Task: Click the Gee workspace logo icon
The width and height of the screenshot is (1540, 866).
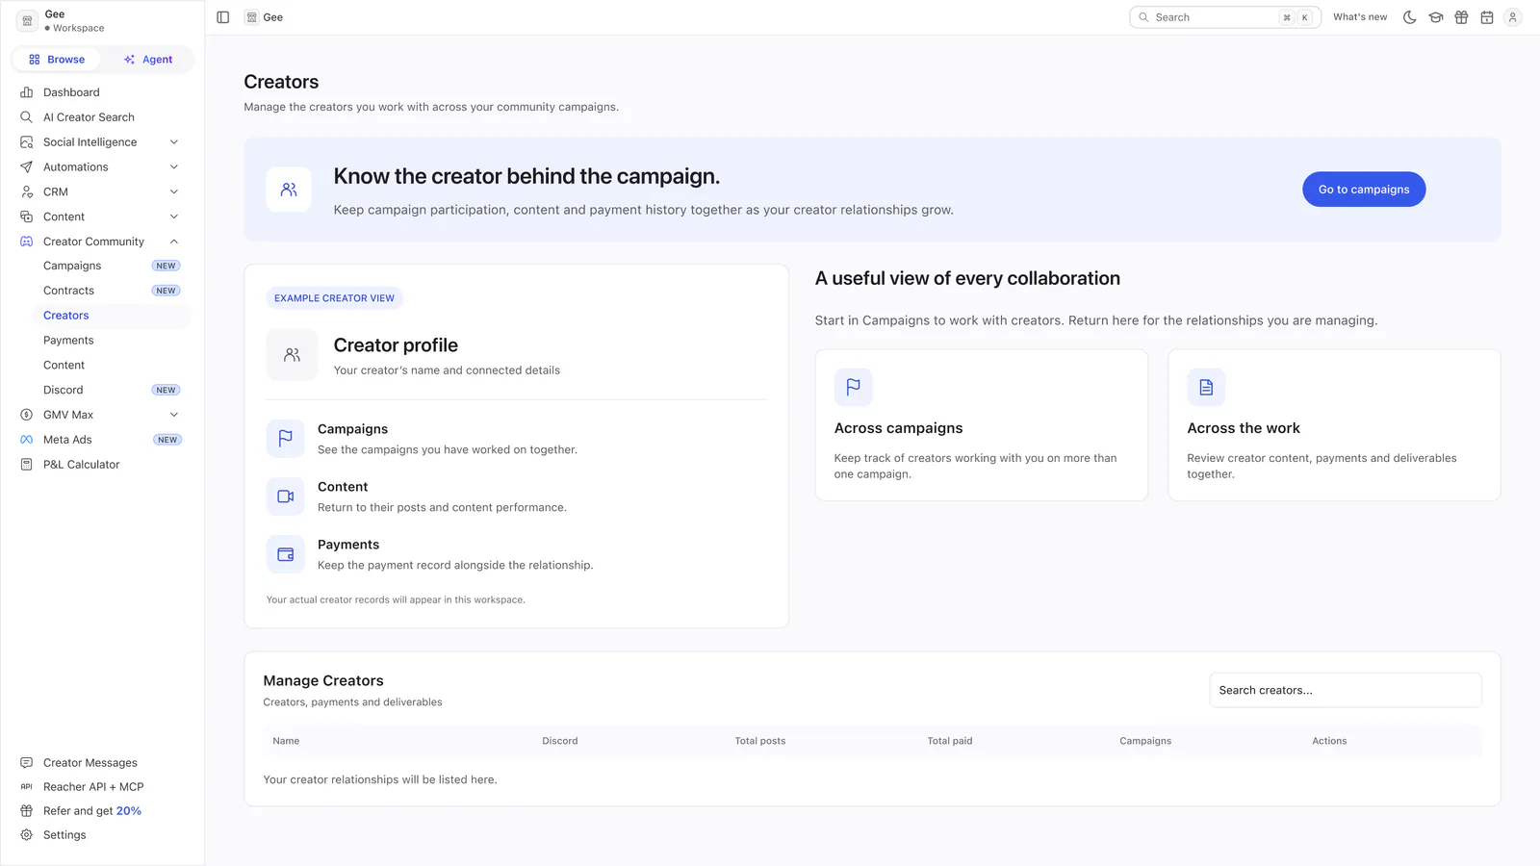Action: [27, 21]
